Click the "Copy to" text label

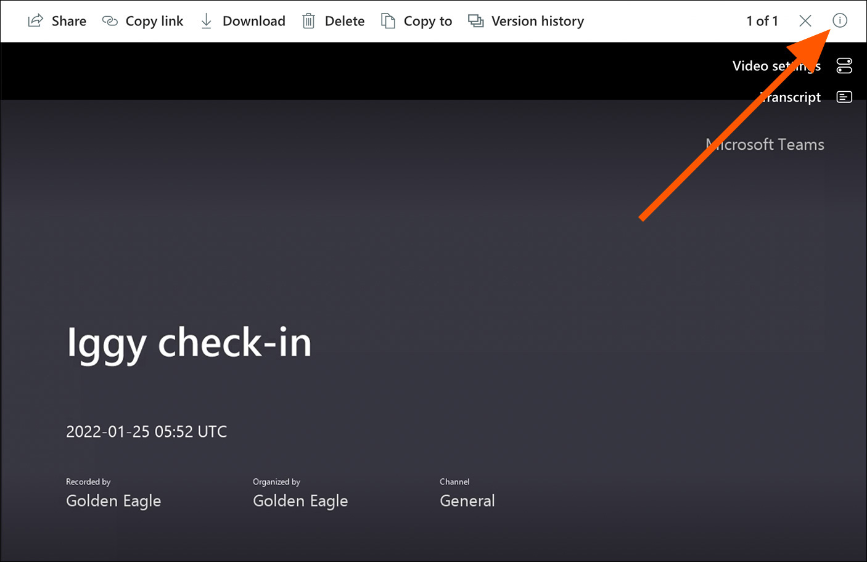point(427,21)
